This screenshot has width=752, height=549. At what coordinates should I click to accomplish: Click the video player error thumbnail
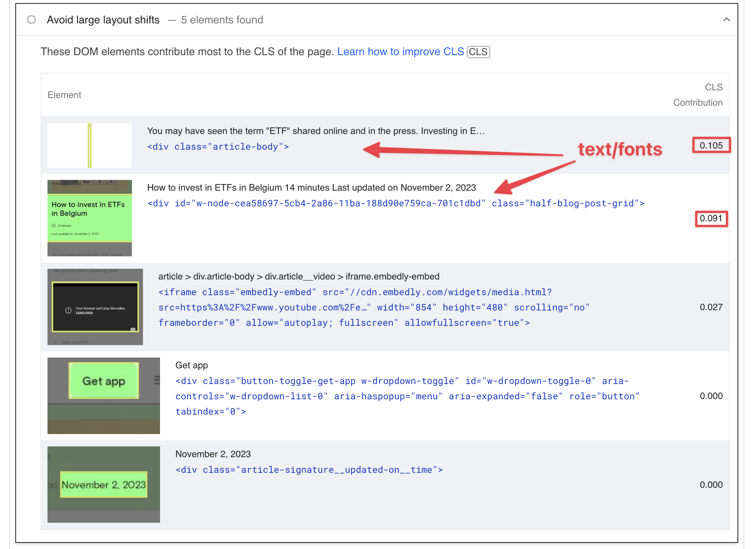coord(95,306)
